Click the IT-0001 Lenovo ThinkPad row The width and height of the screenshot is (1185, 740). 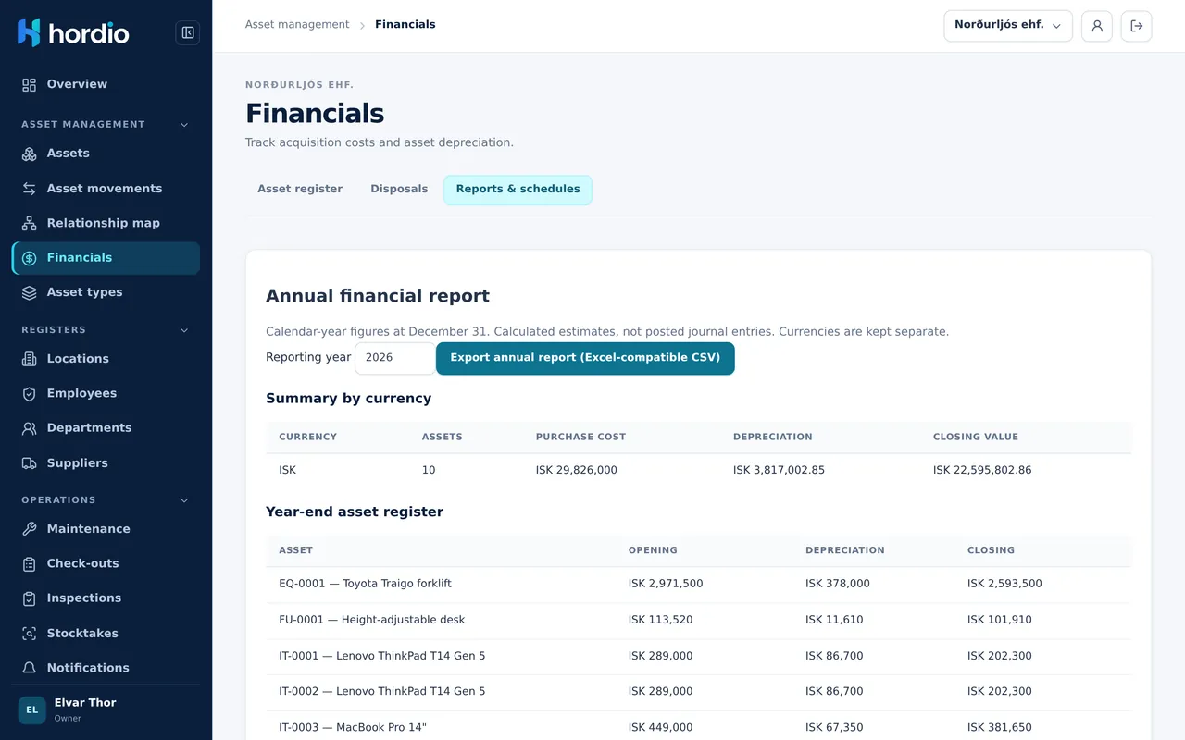[698, 657]
